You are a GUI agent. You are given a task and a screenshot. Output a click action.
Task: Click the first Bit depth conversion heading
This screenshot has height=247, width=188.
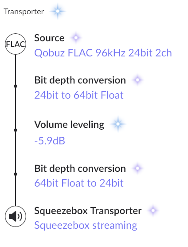coord(80,80)
